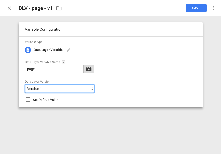Click the Data Layer Variable type name

pyautogui.click(x=48, y=50)
